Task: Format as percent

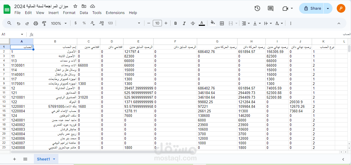Action: 84,23
